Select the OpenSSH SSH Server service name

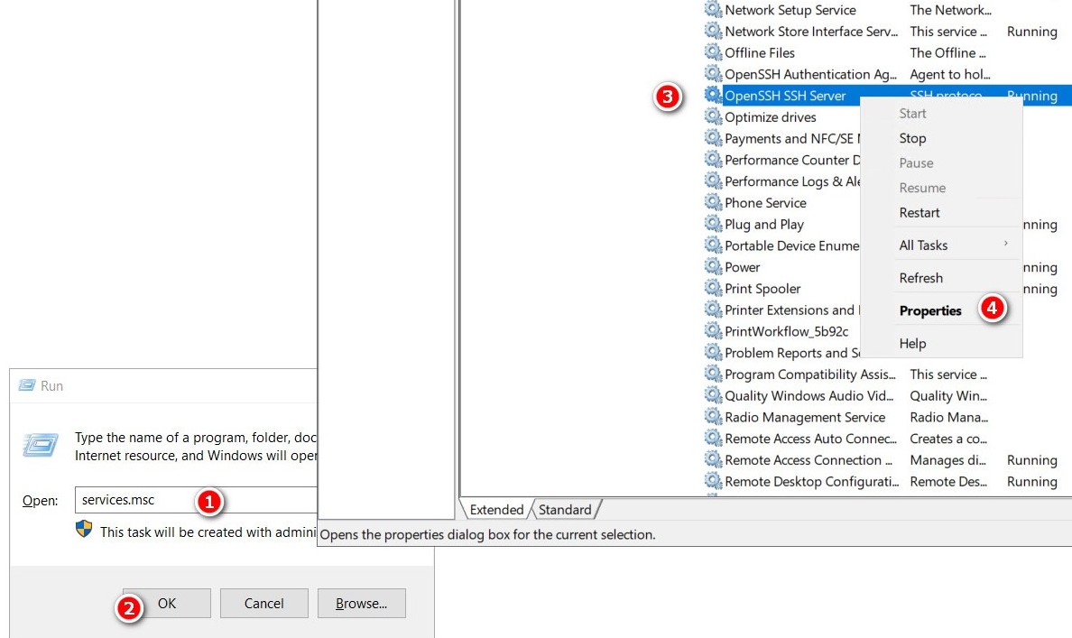coord(785,96)
